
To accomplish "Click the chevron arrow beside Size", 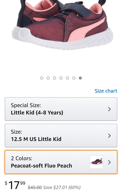I will point(109,136).
